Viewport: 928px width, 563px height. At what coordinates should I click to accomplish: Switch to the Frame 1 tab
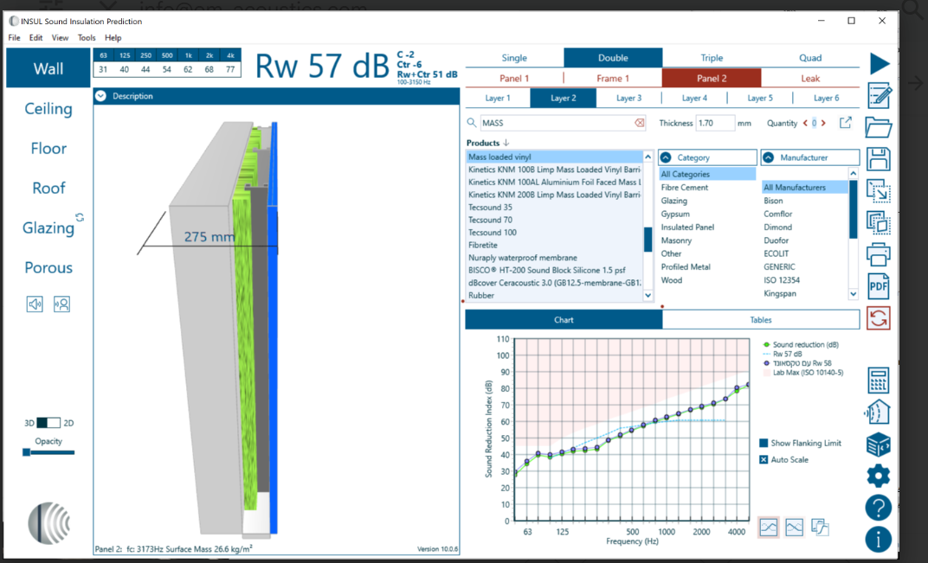(x=613, y=78)
